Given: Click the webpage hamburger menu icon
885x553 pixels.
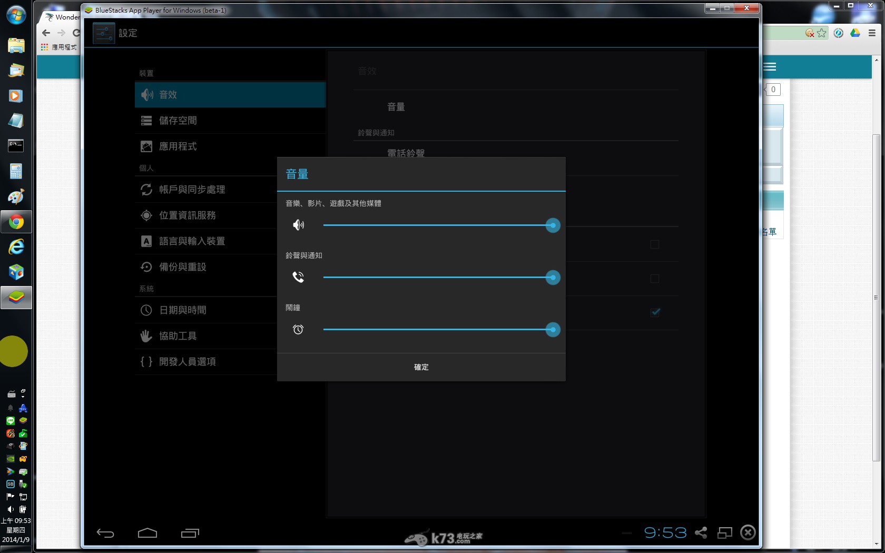Looking at the screenshot, I should [x=770, y=67].
